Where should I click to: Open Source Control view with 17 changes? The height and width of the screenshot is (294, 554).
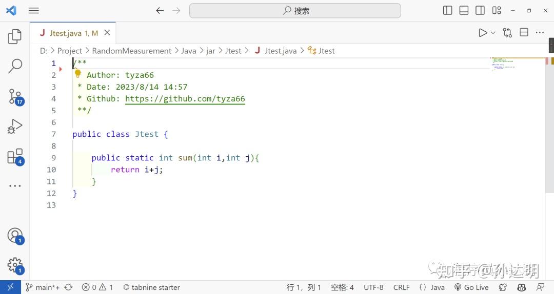click(15, 96)
